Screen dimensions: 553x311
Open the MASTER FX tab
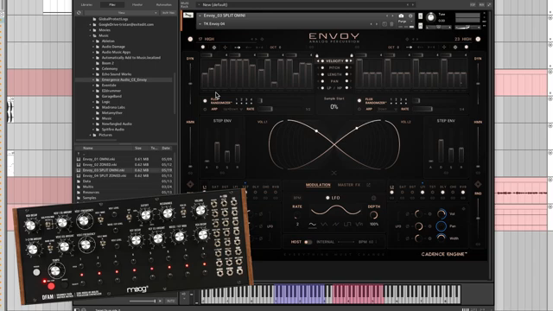(349, 185)
